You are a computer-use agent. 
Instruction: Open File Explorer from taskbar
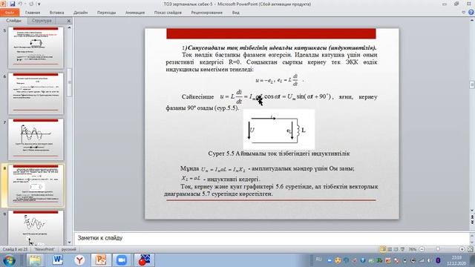click(x=35, y=260)
